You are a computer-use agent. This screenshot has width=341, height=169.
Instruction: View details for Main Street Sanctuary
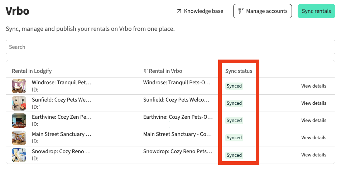pyautogui.click(x=313, y=138)
